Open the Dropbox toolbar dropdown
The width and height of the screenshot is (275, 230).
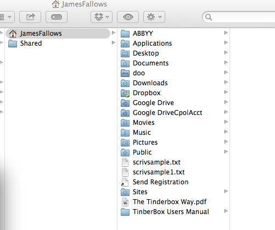coord(102,17)
